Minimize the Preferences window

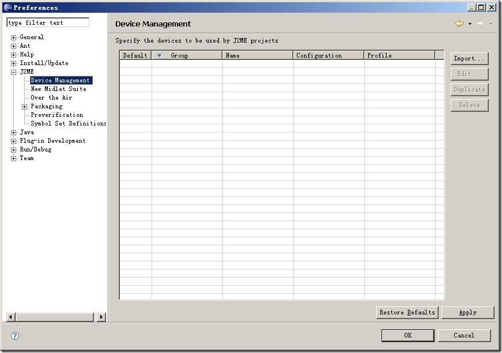[471, 7]
